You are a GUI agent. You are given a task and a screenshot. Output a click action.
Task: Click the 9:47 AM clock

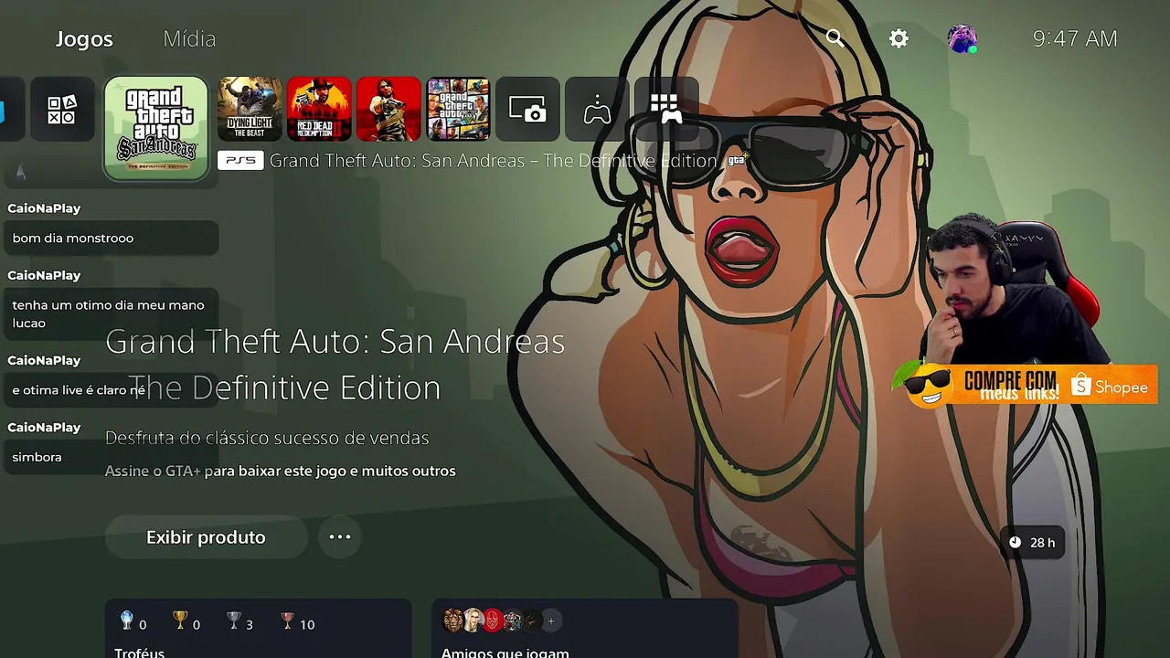coord(1075,38)
